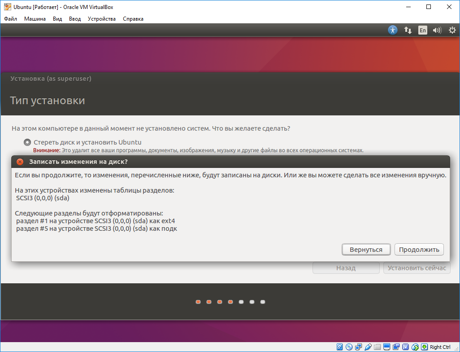Click the Right Ctrl host key label
Screen dimensions: 460x352
pyautogui.click(x=440, y=347)
